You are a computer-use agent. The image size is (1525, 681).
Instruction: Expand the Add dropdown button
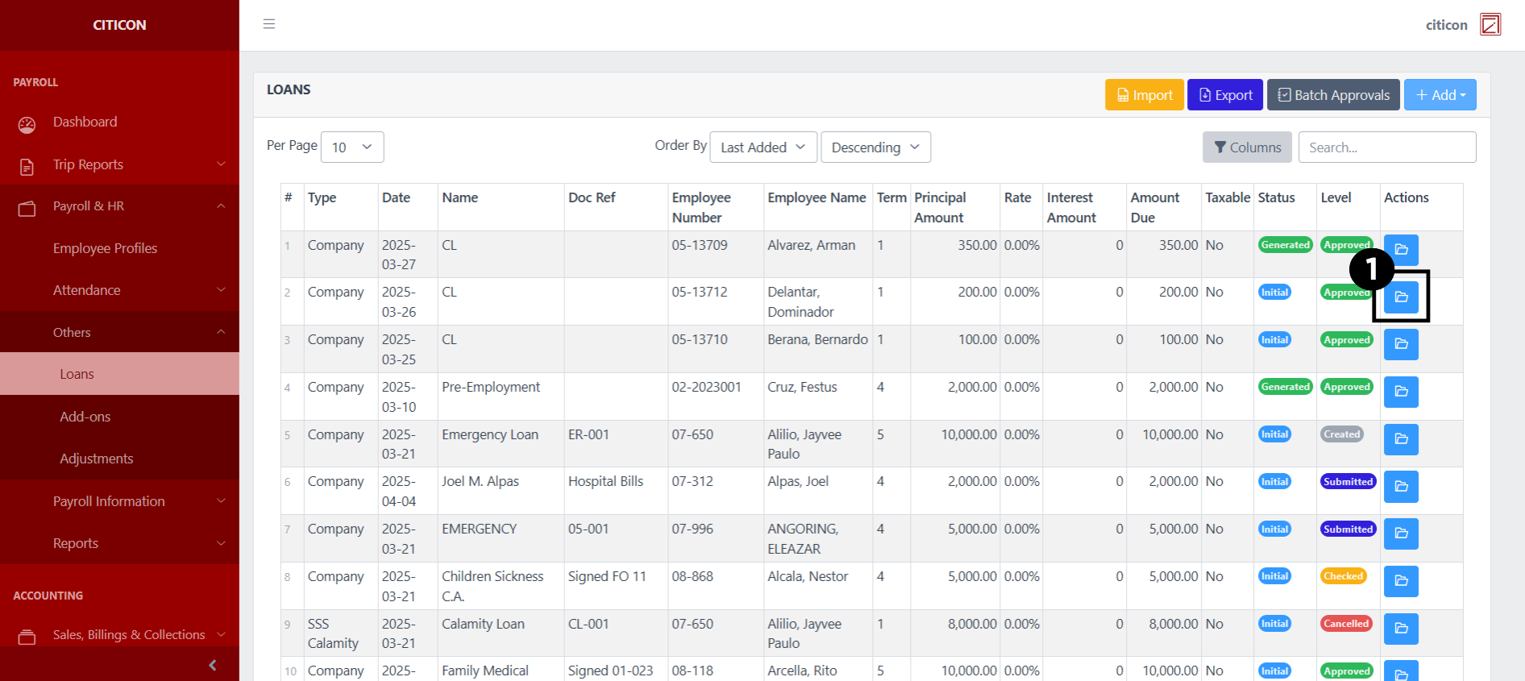point(1440,95)
